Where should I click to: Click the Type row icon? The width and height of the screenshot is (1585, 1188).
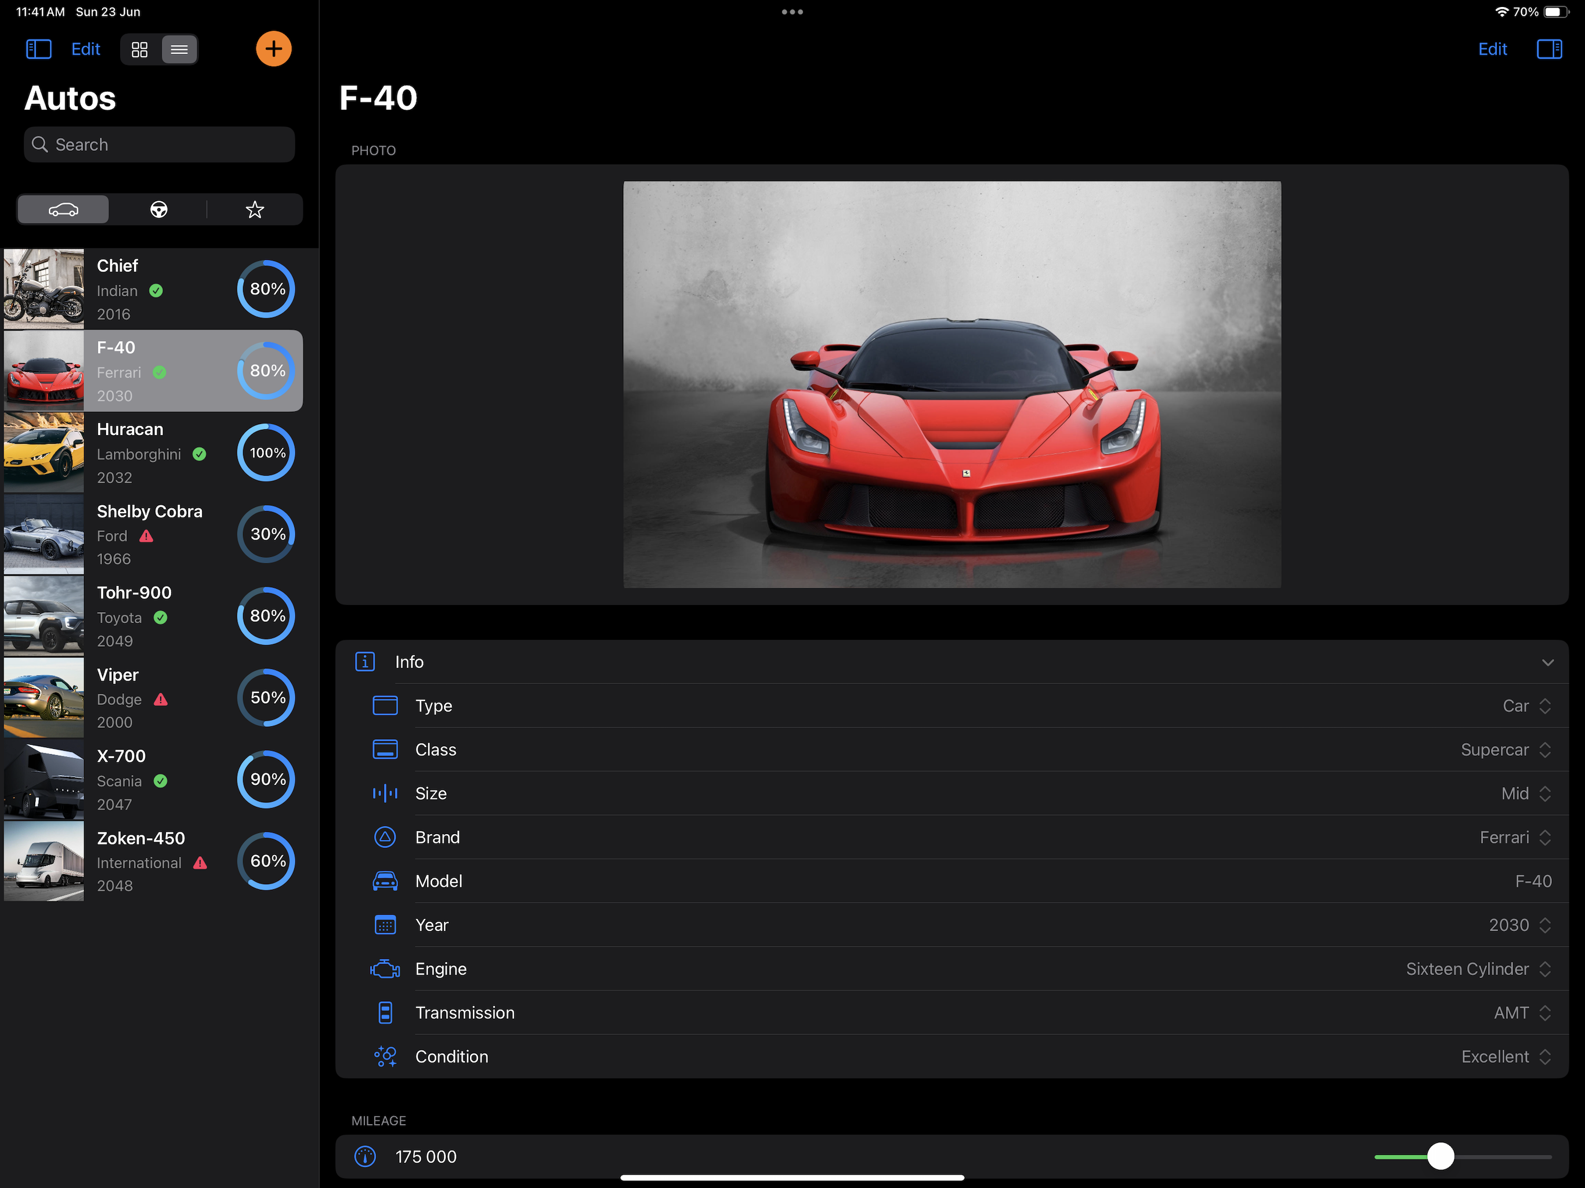(x=385, y=706)
